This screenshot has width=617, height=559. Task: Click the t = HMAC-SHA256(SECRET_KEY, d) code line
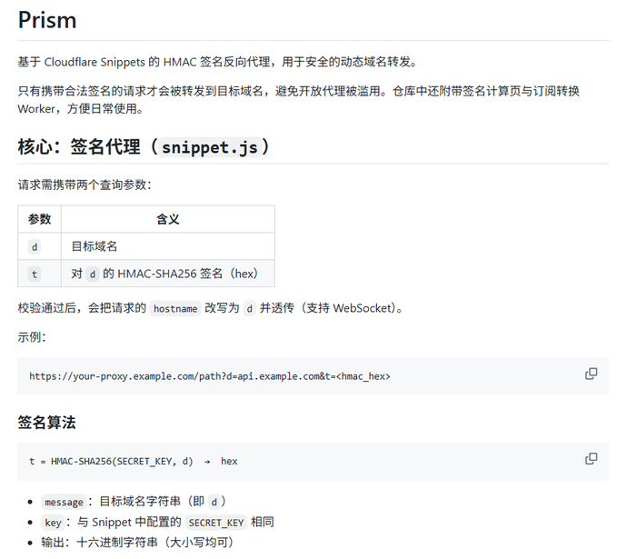134,462
